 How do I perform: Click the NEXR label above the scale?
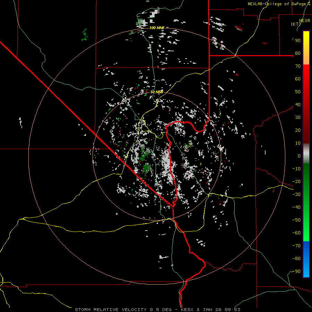[x=304, y=21]
